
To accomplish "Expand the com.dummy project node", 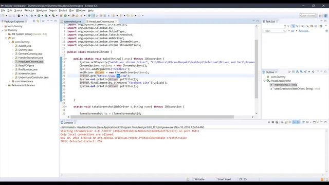I will 3,26.
